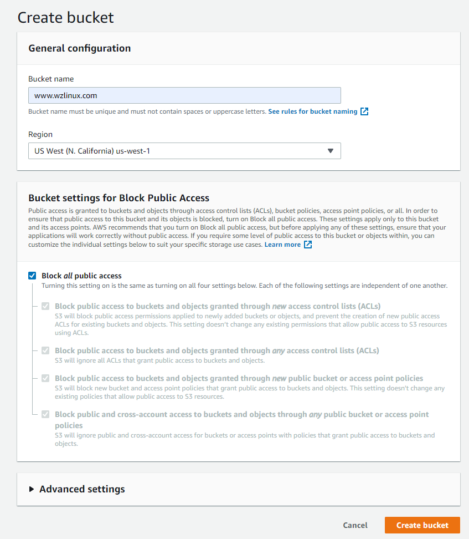Click the Block all public access label
469x539 pixels.
tap(81, 276)
